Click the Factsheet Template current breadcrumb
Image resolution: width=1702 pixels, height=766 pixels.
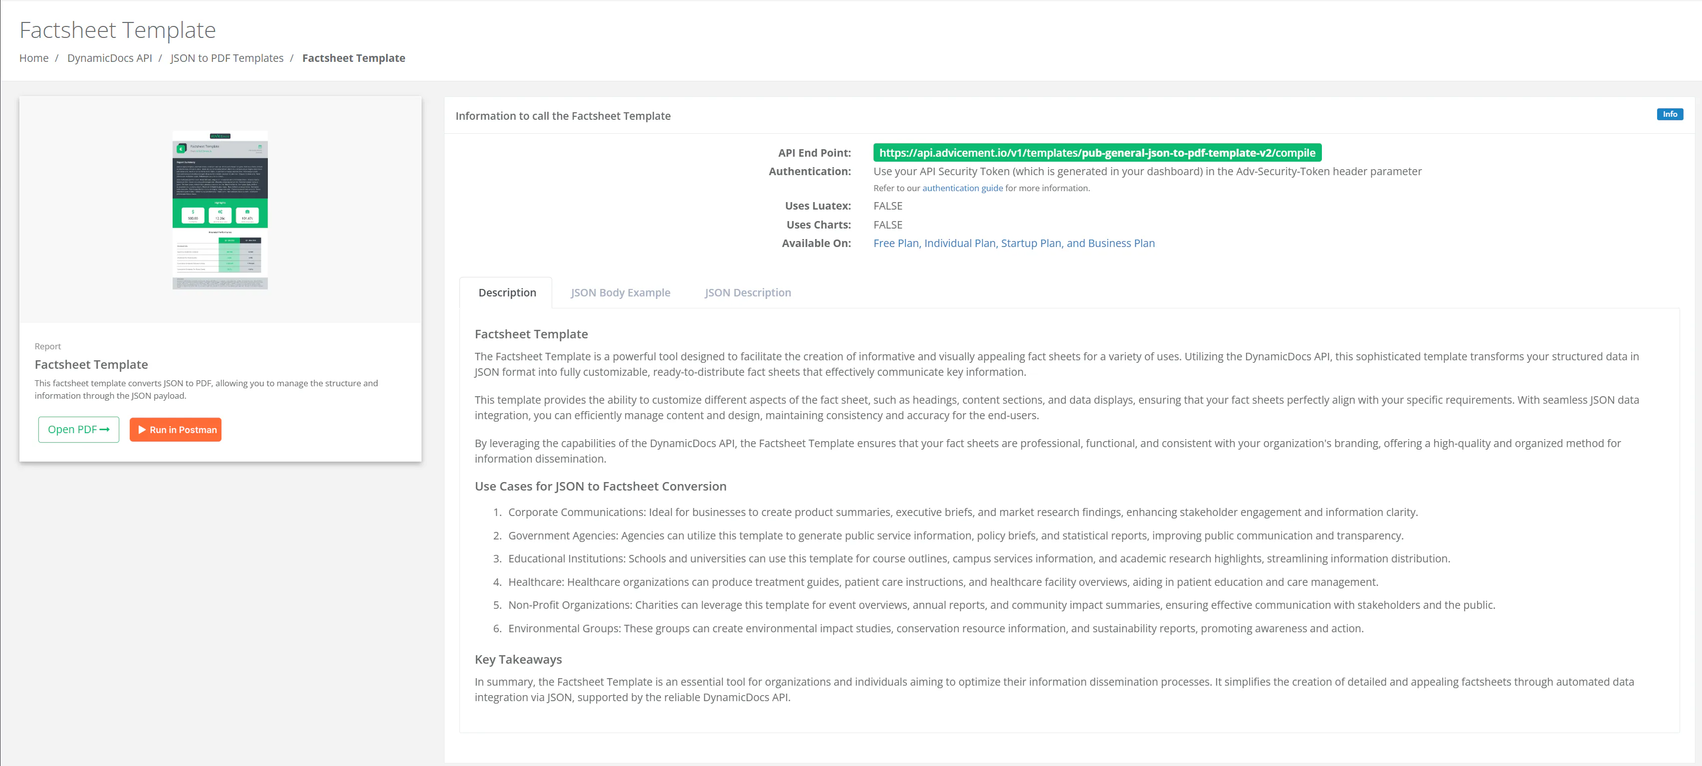[x=354, y=58]
